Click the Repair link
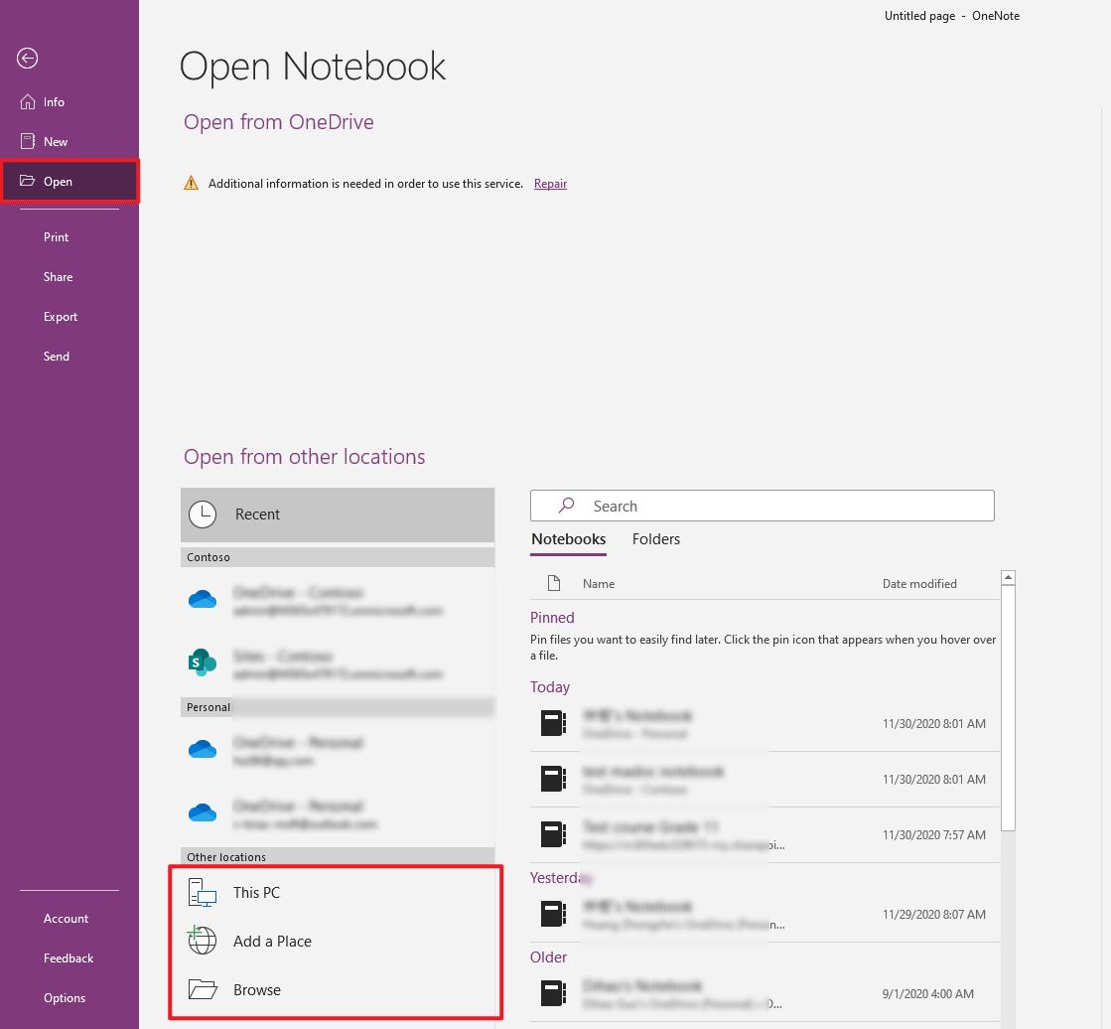 [550, 183]
